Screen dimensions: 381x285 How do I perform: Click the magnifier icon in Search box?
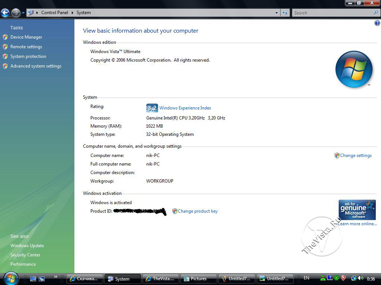[376, 13]
